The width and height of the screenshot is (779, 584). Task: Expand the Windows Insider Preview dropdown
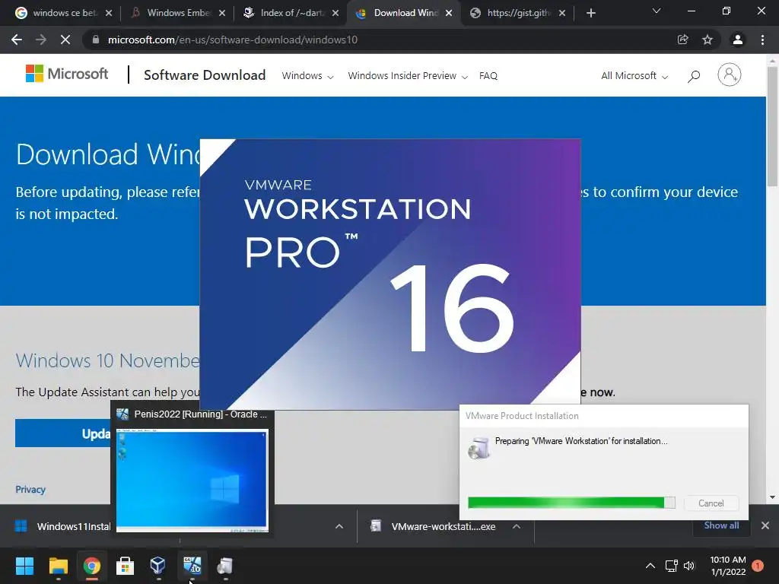click(408, 76)
